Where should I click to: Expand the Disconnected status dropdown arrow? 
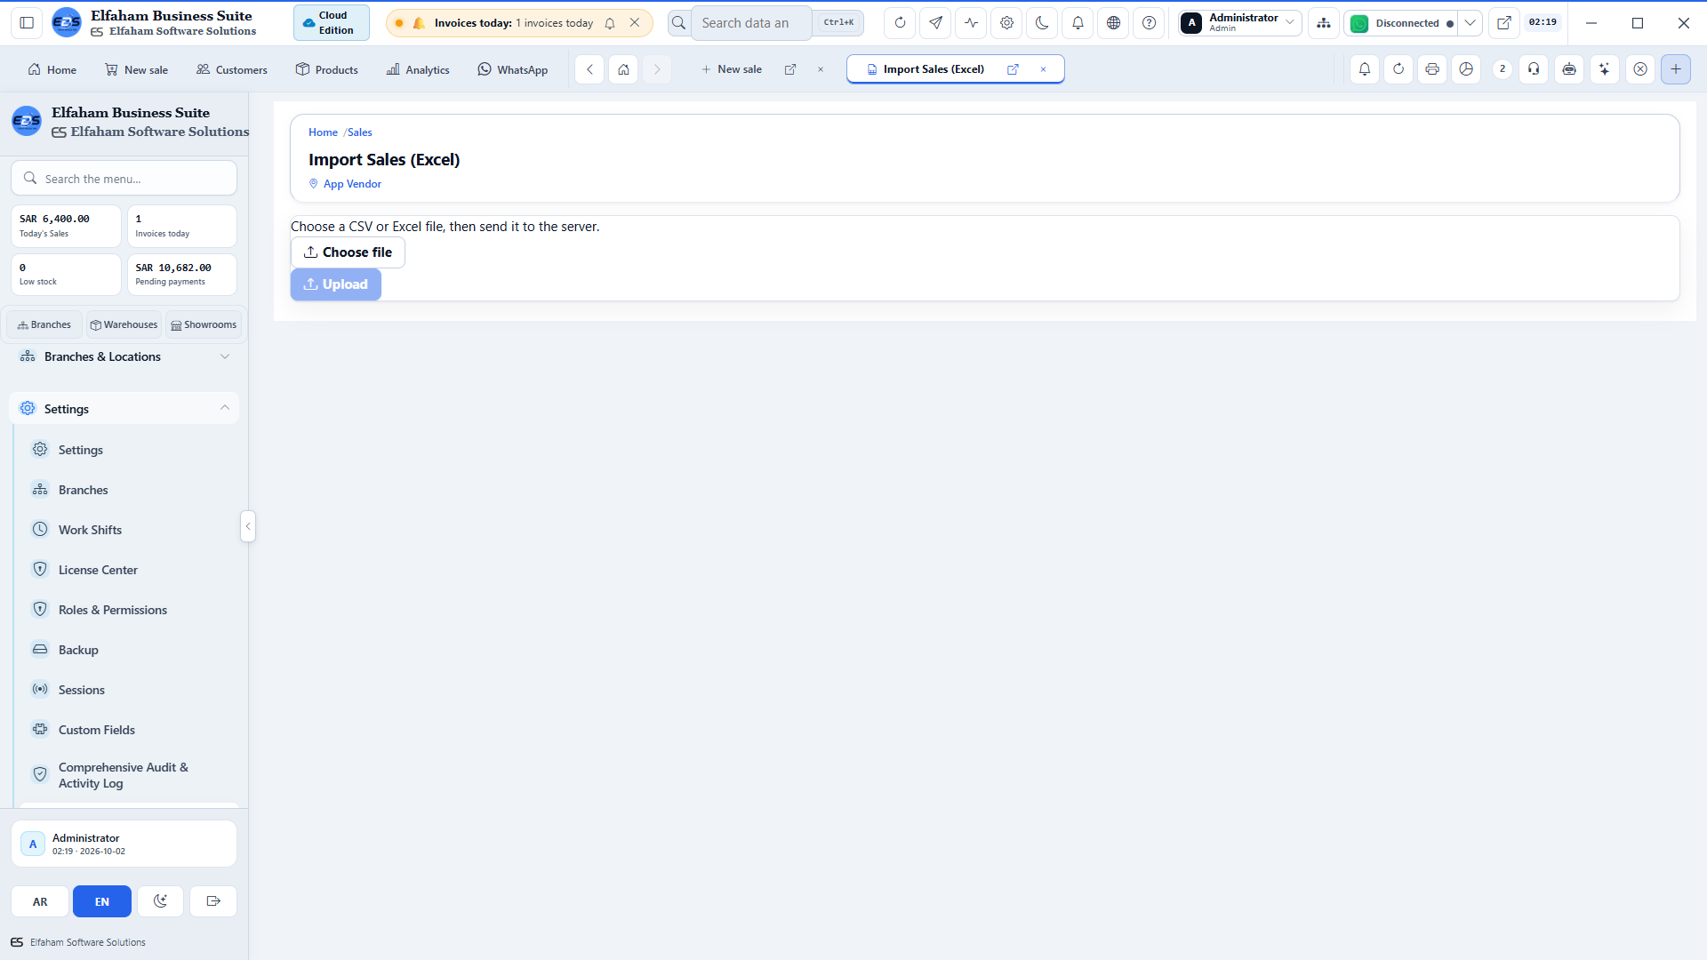click(x=1471, y=23)
